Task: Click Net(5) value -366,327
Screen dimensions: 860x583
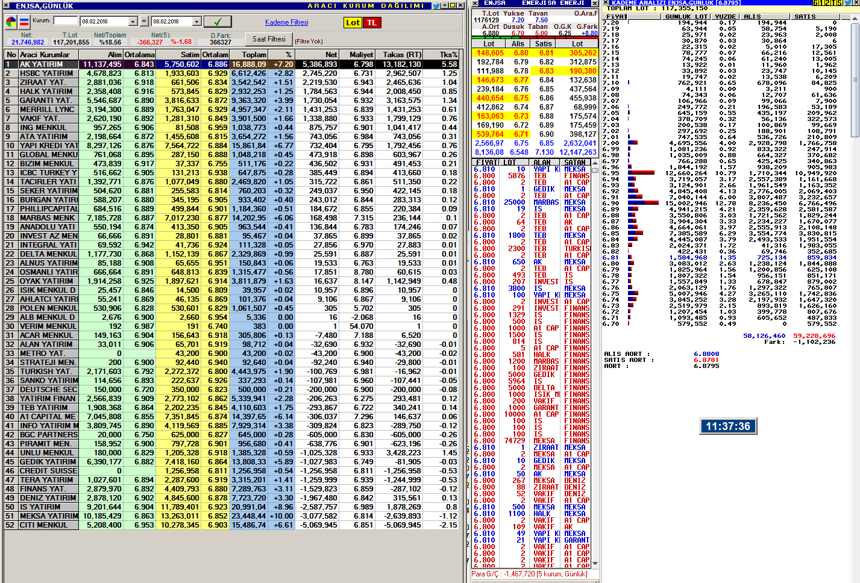Action: point(150,42)
